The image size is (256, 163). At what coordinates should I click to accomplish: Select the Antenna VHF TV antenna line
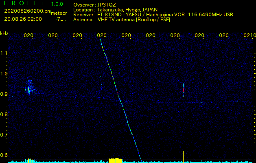click(x=122, y=20)
